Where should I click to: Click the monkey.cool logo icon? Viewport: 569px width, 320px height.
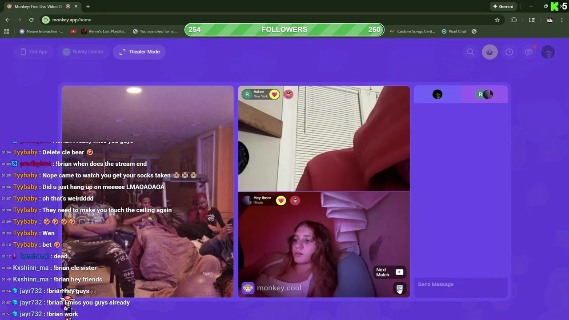coord(248,288)
